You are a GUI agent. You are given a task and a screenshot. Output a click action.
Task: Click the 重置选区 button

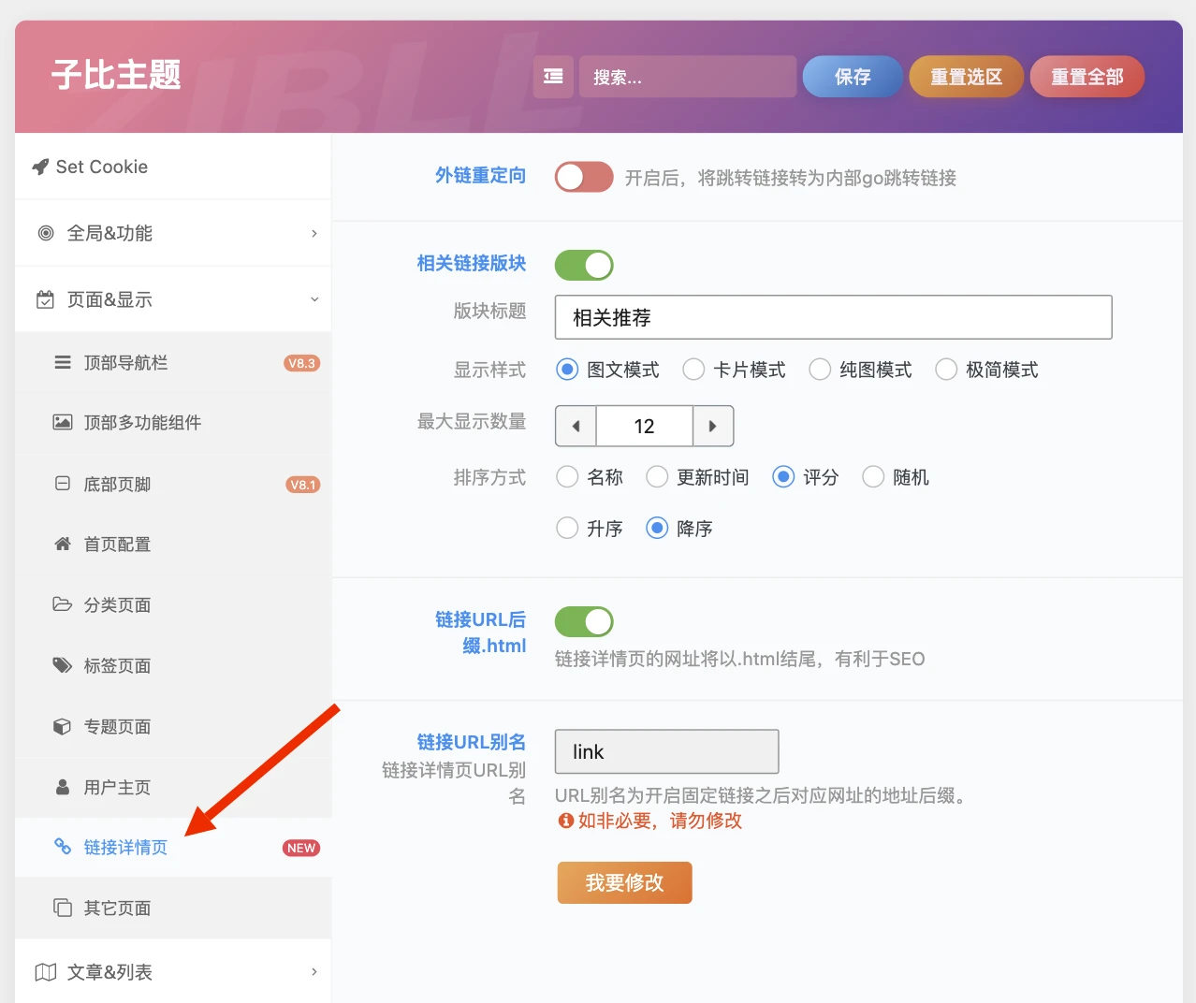tap(966, 77)
